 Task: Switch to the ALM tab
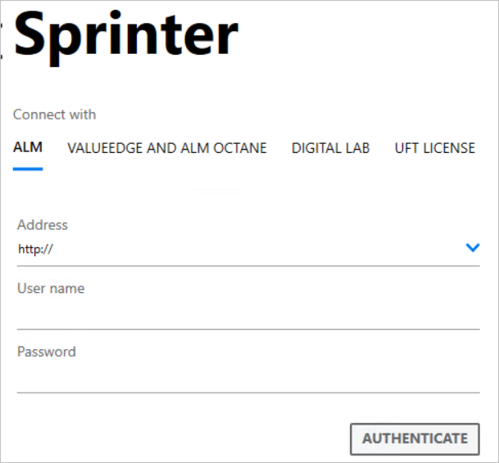click(x=28, y=148)
